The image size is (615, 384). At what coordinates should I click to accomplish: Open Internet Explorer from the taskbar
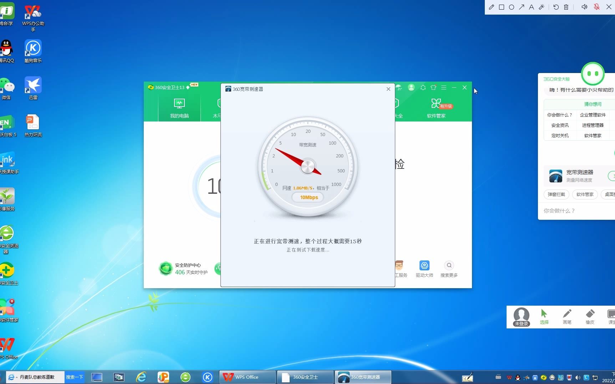point(141,377)
